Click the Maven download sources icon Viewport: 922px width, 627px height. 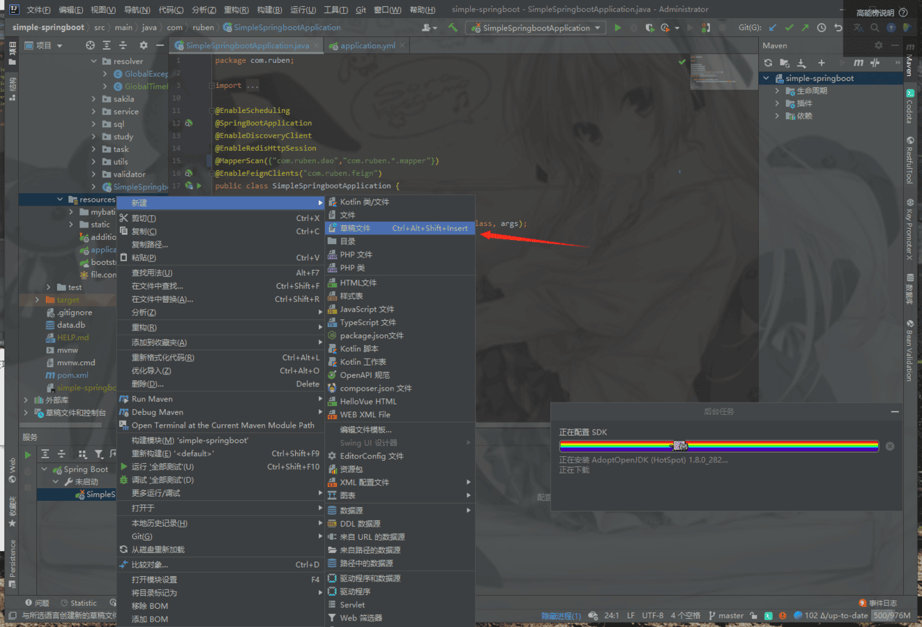(x=801, y=63)
